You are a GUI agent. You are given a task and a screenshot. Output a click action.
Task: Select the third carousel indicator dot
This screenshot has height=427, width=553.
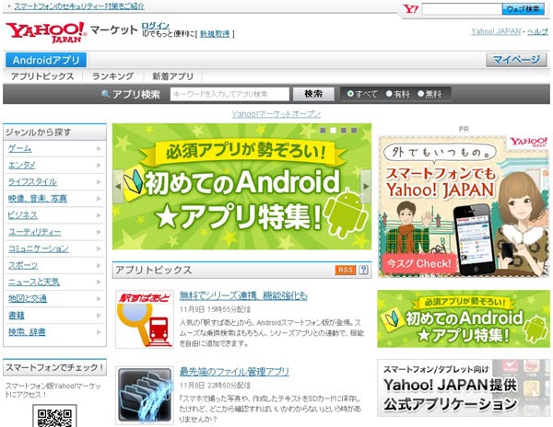pos(344,131)
